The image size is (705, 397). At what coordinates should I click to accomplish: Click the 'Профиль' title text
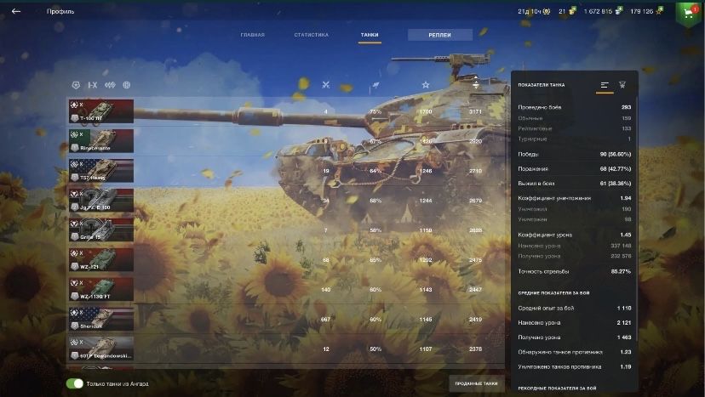pos(60,11)
